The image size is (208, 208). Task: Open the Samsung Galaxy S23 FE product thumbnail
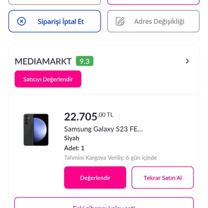pos(36,130)
